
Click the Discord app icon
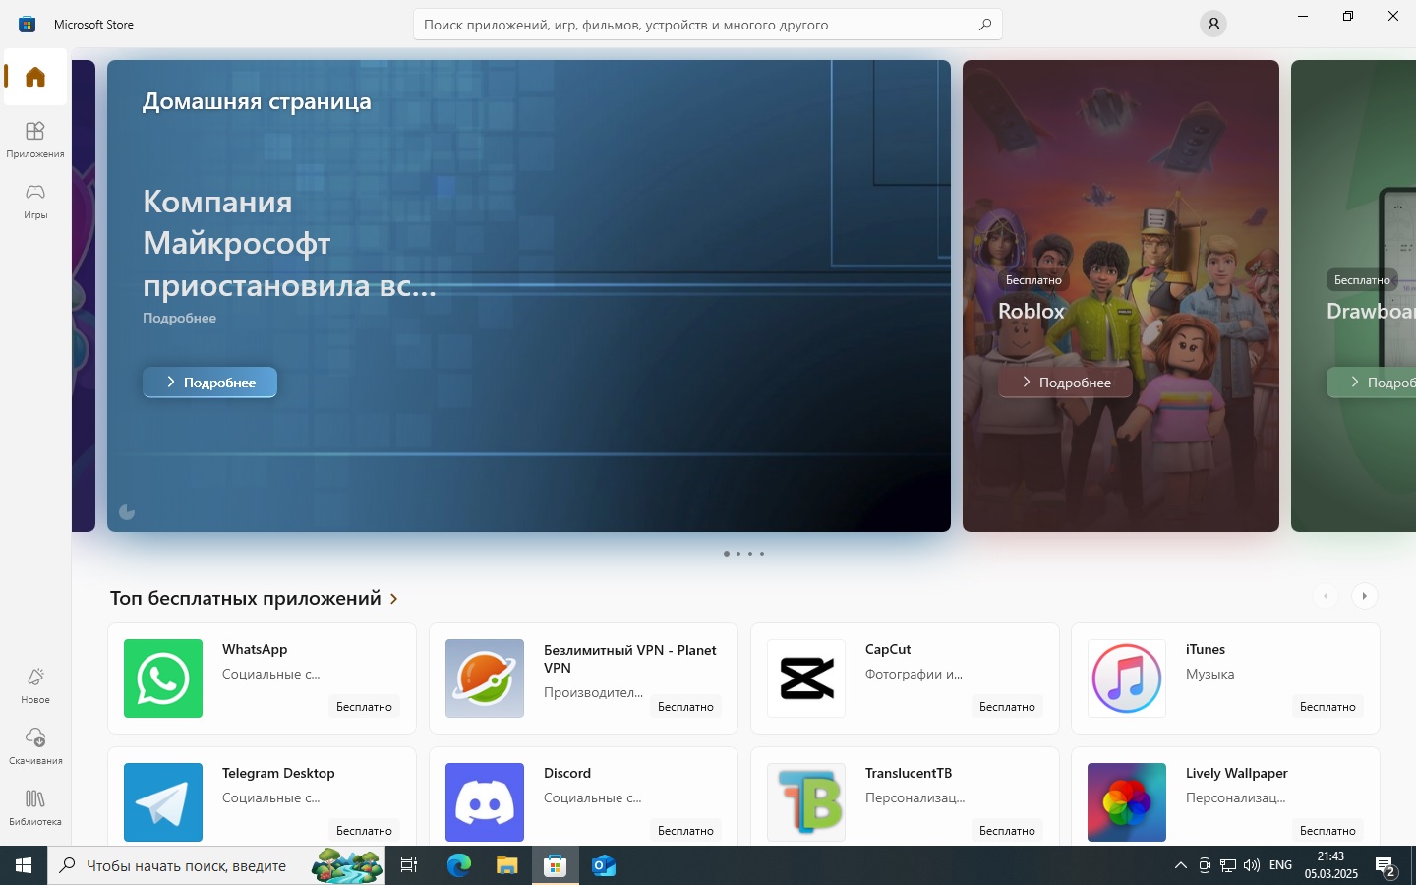[x=485, y=801]
